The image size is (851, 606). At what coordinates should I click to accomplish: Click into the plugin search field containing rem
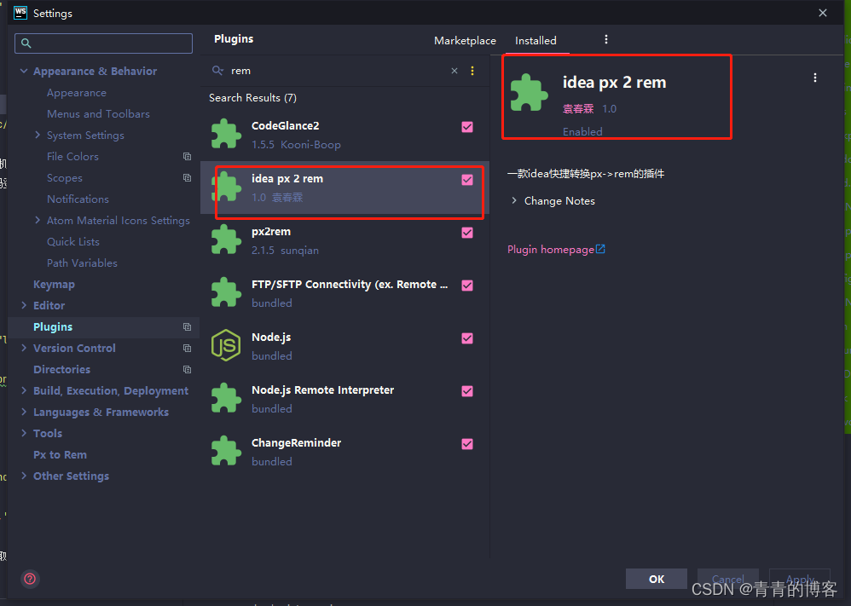click(x=337, y=71)
